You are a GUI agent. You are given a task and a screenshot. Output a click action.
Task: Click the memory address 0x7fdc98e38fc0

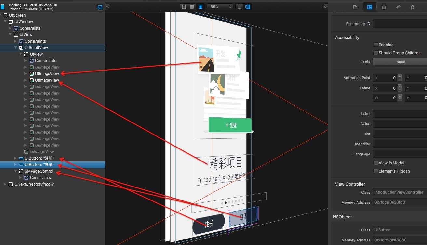click(389, 202)
